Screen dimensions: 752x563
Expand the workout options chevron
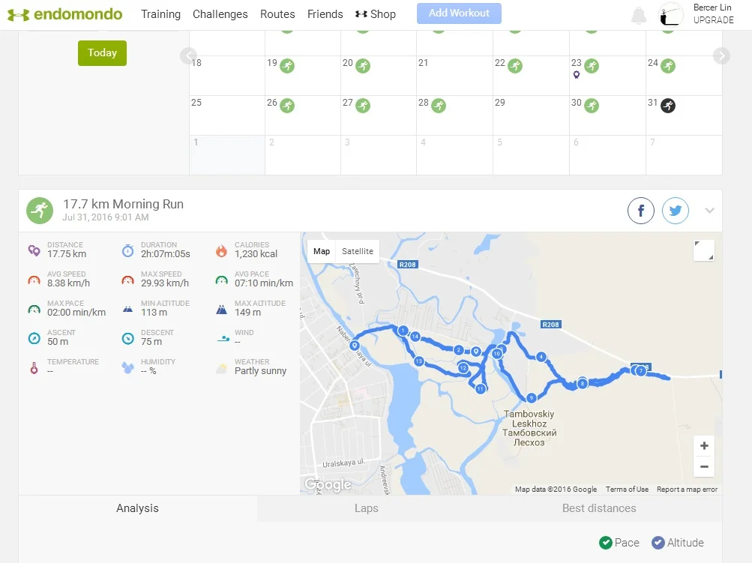709,211
